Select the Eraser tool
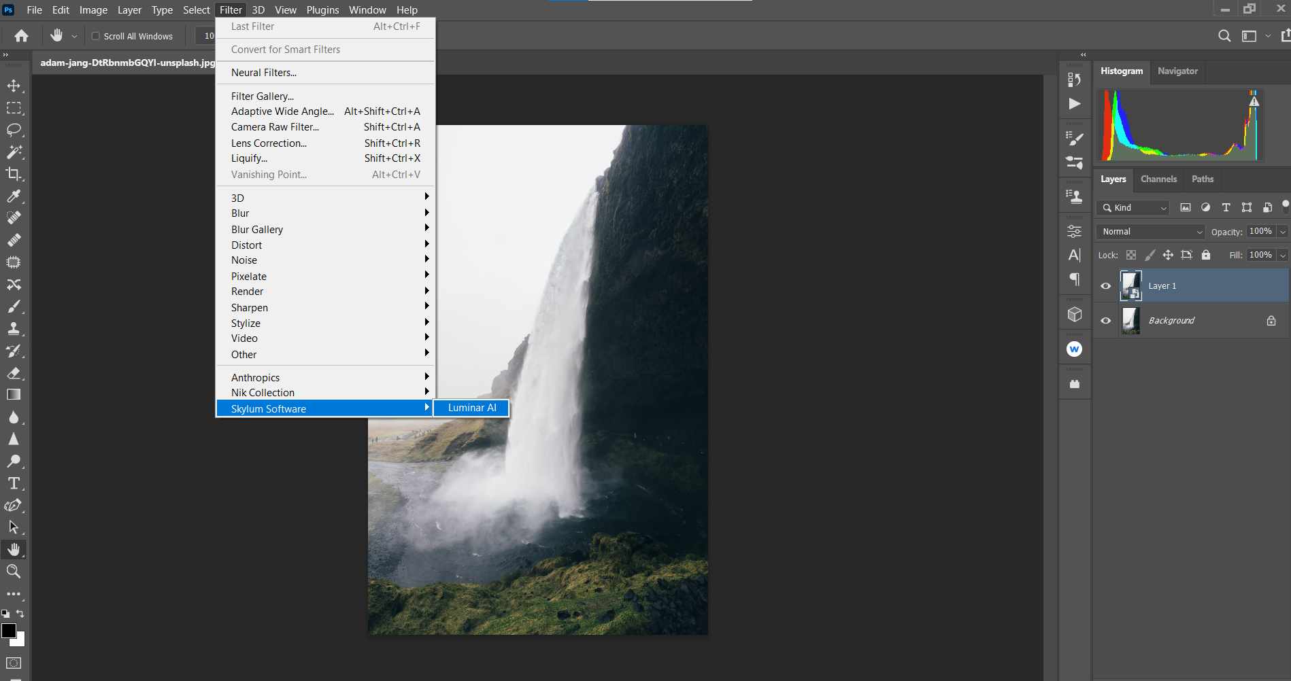 [x=14, y=373]
